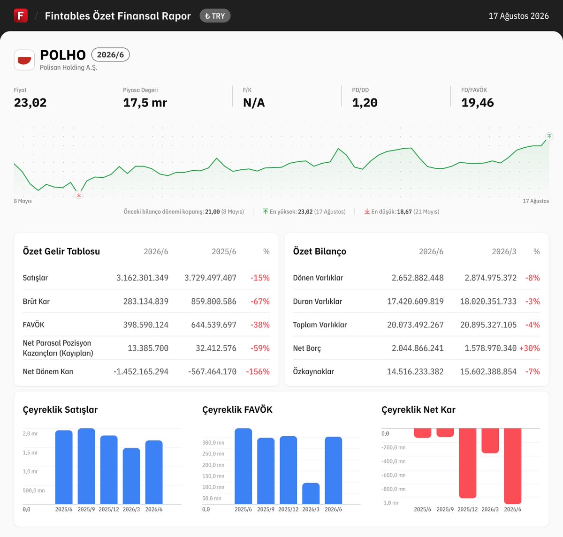Click the Özkaynaklar value 14.516.233.382
The image size is (563, 537).
pos(415,371)
